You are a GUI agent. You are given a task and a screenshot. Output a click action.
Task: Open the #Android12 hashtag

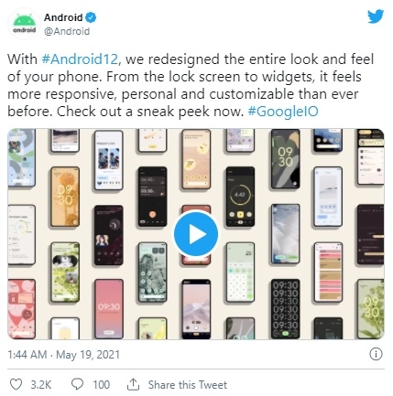[x=80, y=59]
